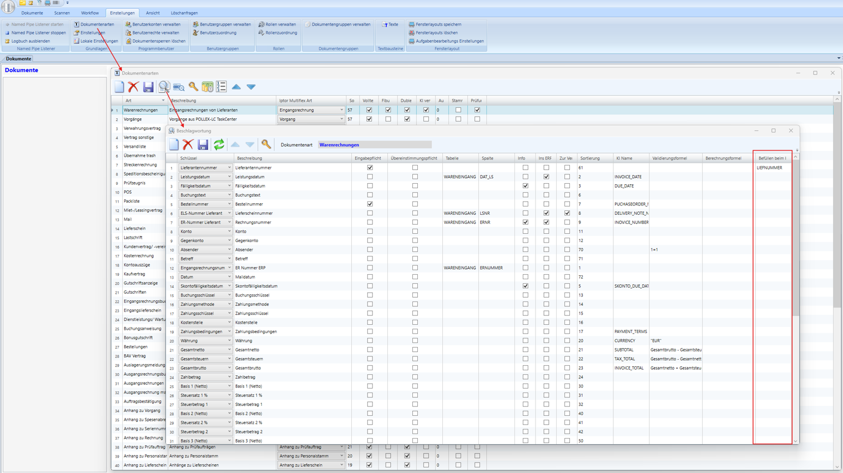This screenshot has height=473, width=843.
Task: Click the table-with-coins icon in Dokumentenarten toolbar
Action: pos(208,87)
